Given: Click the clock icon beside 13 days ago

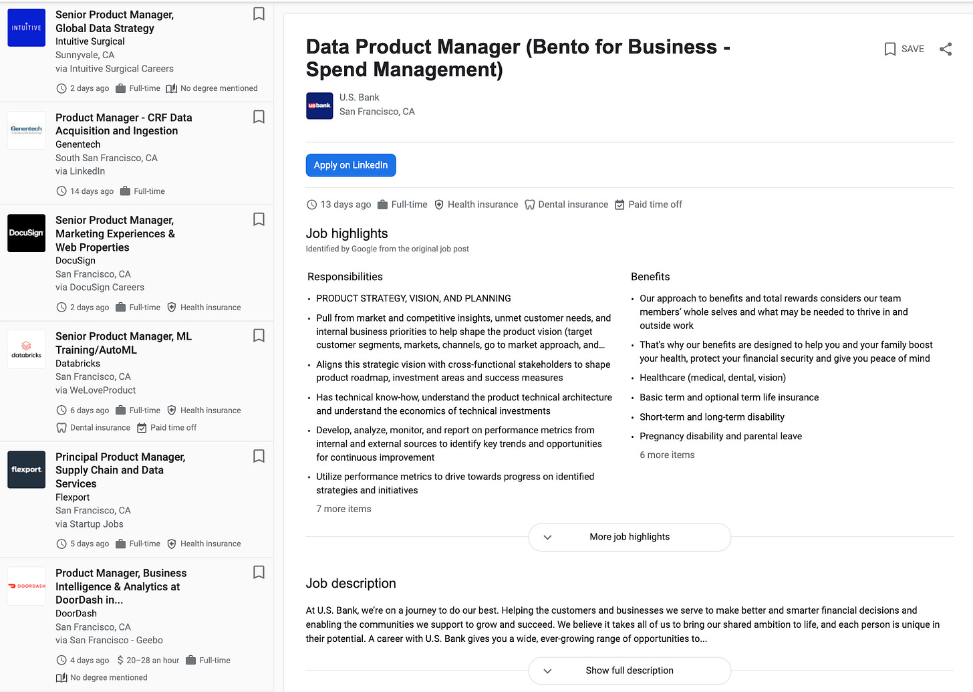Looking at the screenshot, I should pos(311,205).
